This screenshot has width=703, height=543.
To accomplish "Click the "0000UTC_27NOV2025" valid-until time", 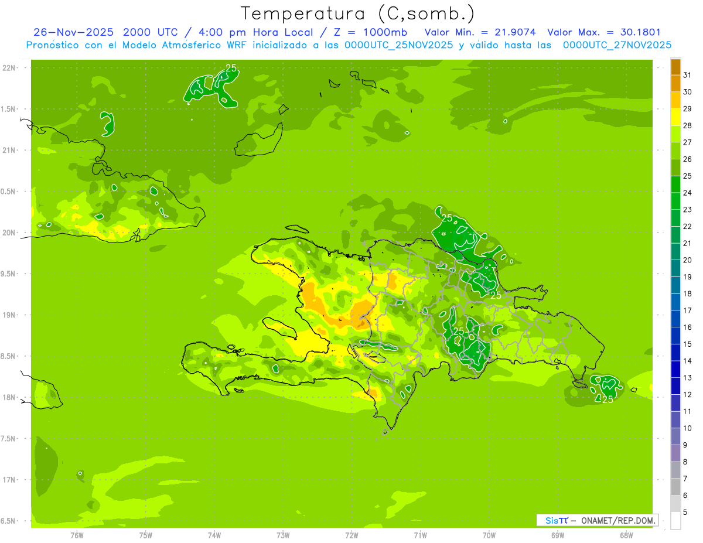I will point(617,45).
